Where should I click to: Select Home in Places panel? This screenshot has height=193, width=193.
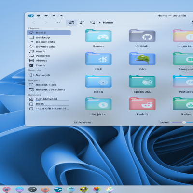coord(49,33)
